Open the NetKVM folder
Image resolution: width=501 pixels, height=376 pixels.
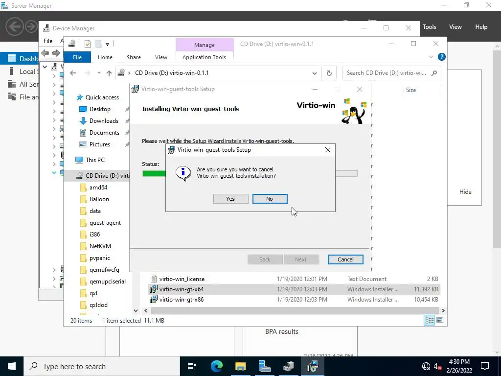(100, 246)
